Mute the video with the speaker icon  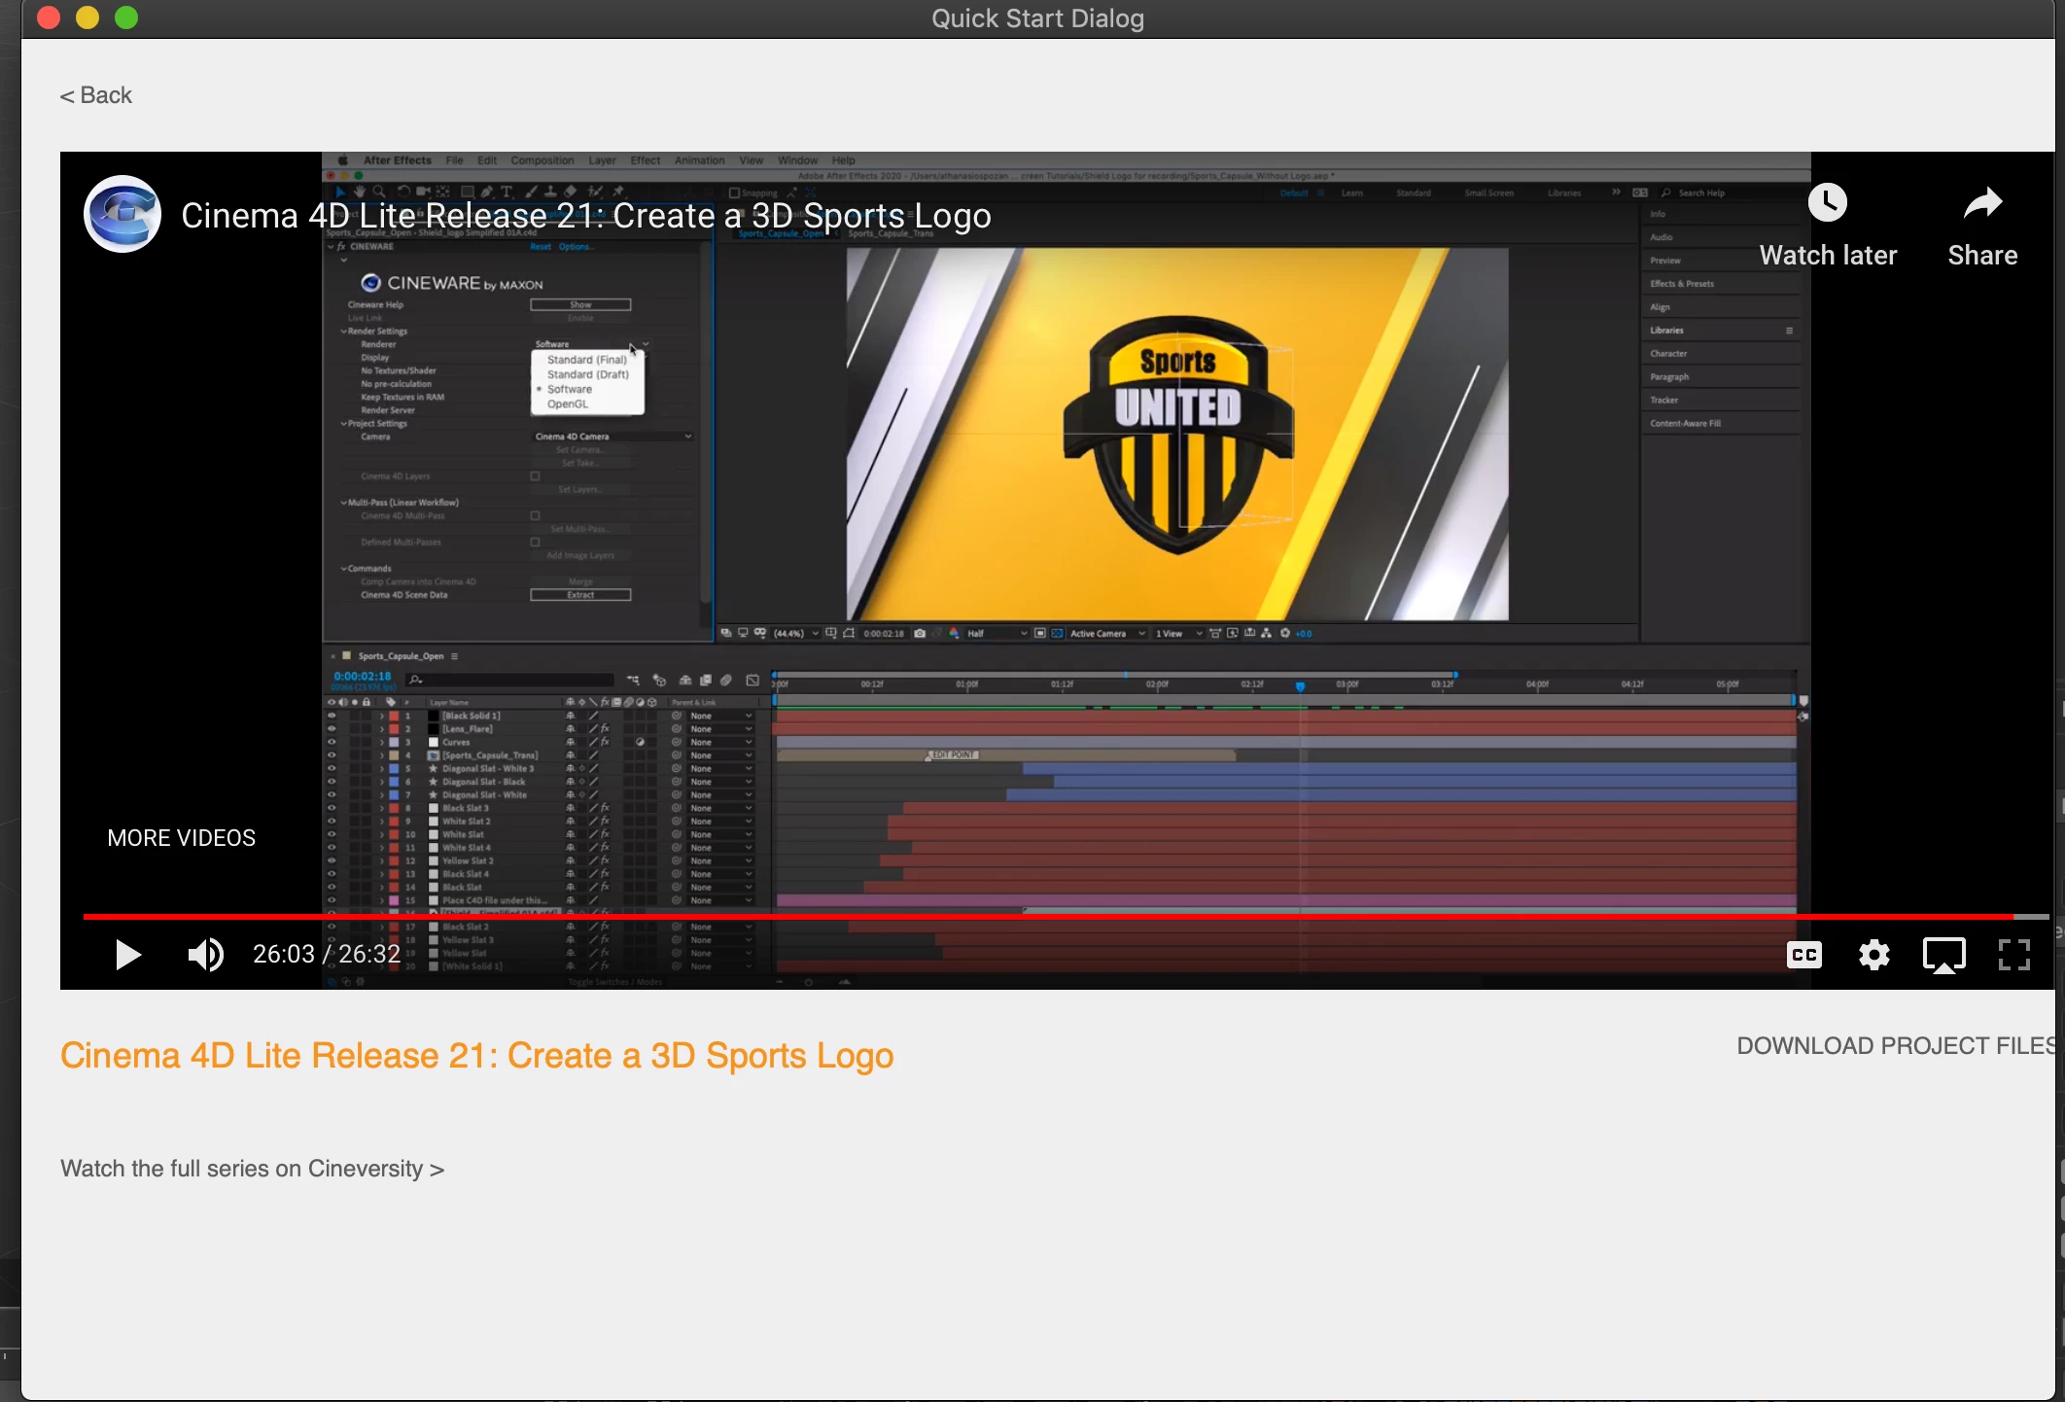coord(205,955)
